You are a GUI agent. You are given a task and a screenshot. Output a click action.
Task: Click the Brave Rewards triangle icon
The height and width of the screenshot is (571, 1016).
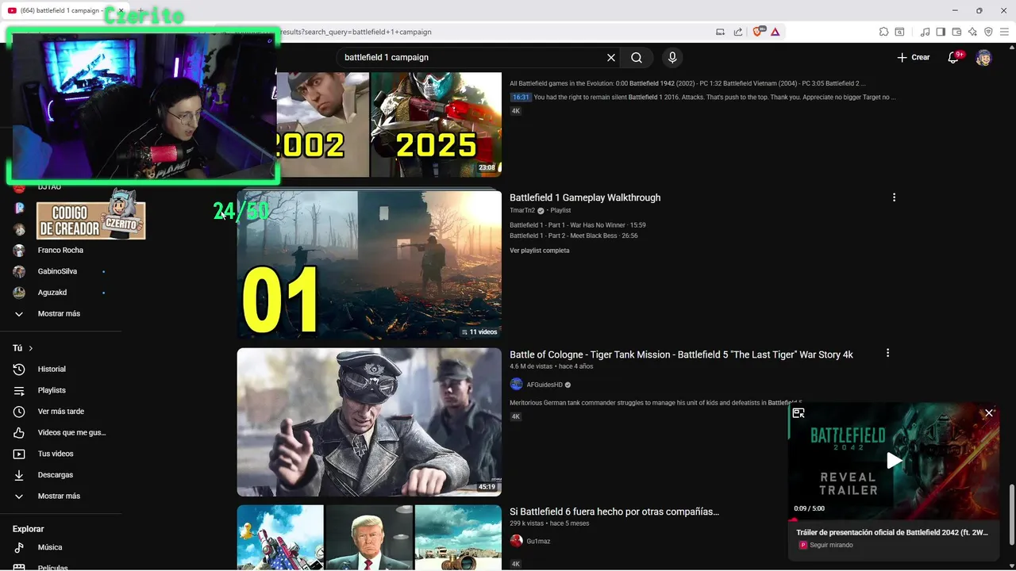775,32
